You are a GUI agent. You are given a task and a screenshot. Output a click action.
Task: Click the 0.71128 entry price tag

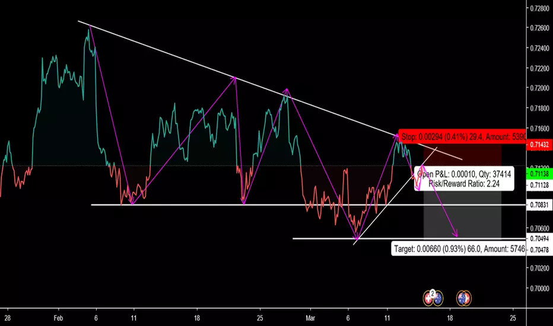point(539,186)
